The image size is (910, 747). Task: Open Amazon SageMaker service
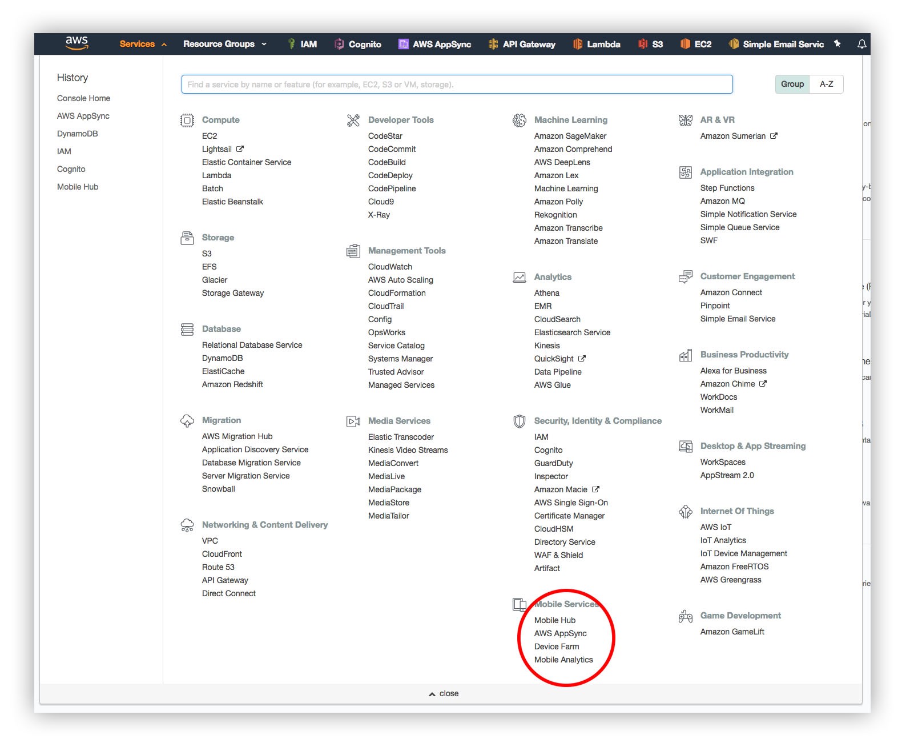pyautogui.click(x=570, y=136)
